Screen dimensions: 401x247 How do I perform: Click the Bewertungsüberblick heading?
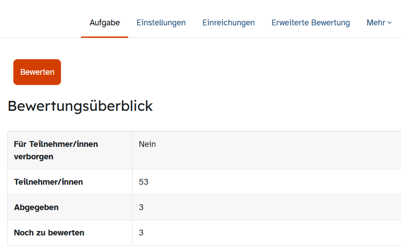[x=80, y=106]
